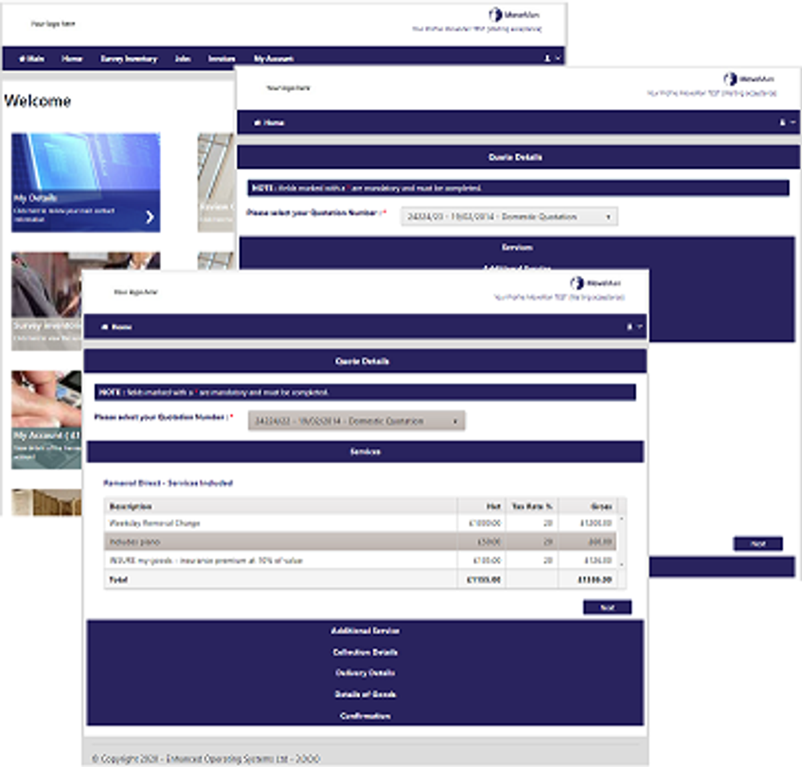Click Home link in front window navbar
The image size is (802, 767).
(117, 327)
